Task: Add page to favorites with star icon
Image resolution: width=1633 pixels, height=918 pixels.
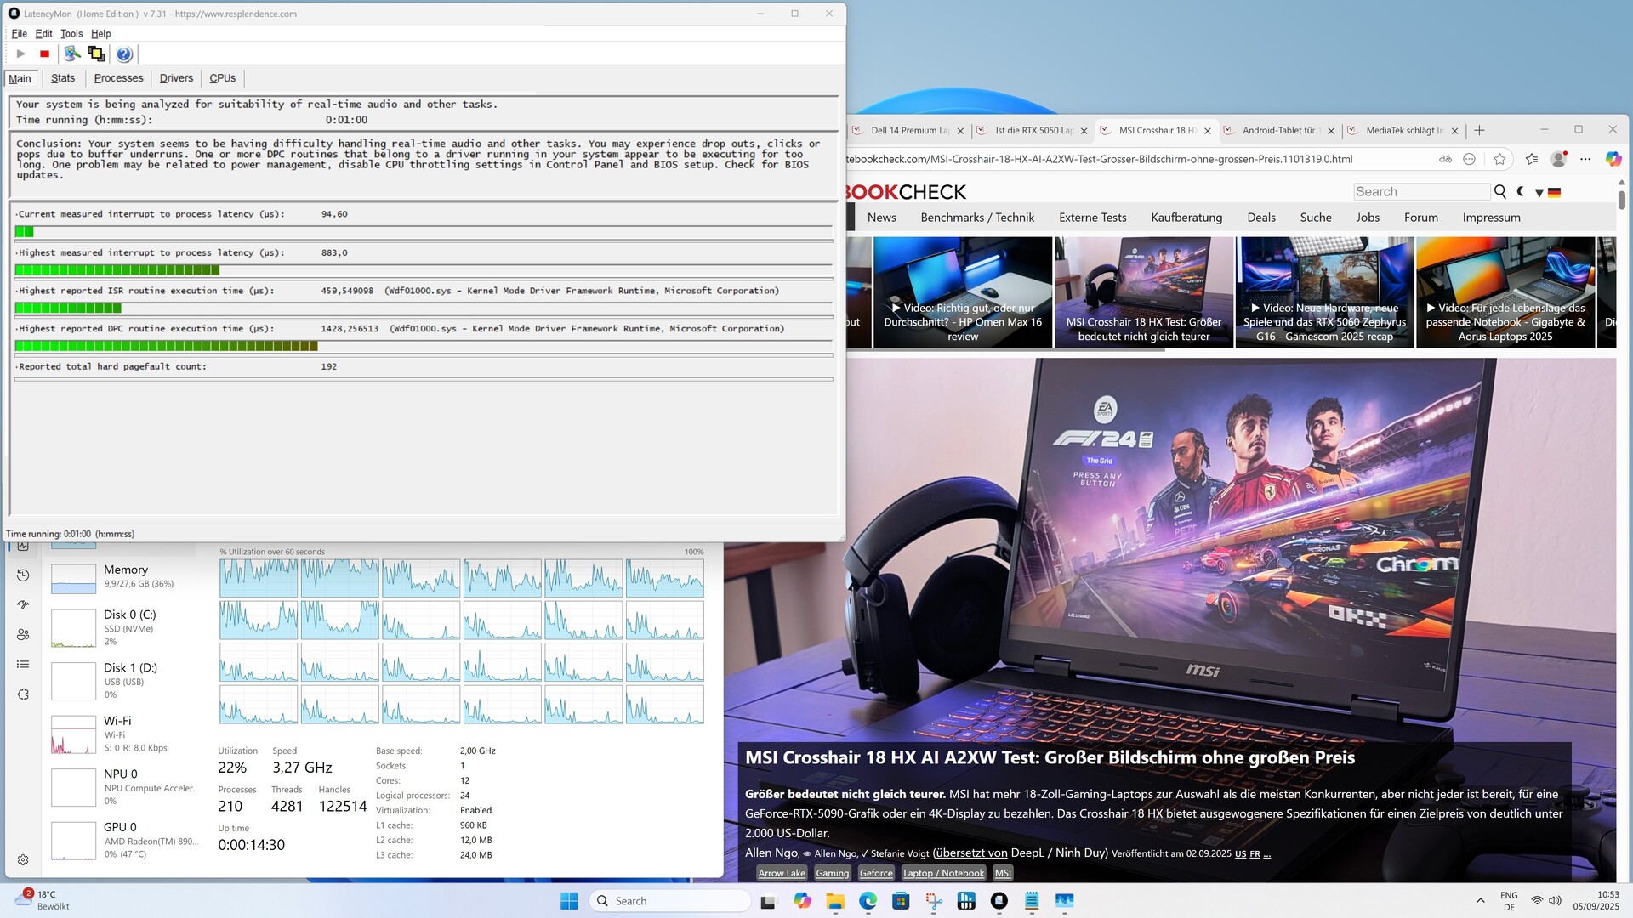Action: tap(1499, 159)
